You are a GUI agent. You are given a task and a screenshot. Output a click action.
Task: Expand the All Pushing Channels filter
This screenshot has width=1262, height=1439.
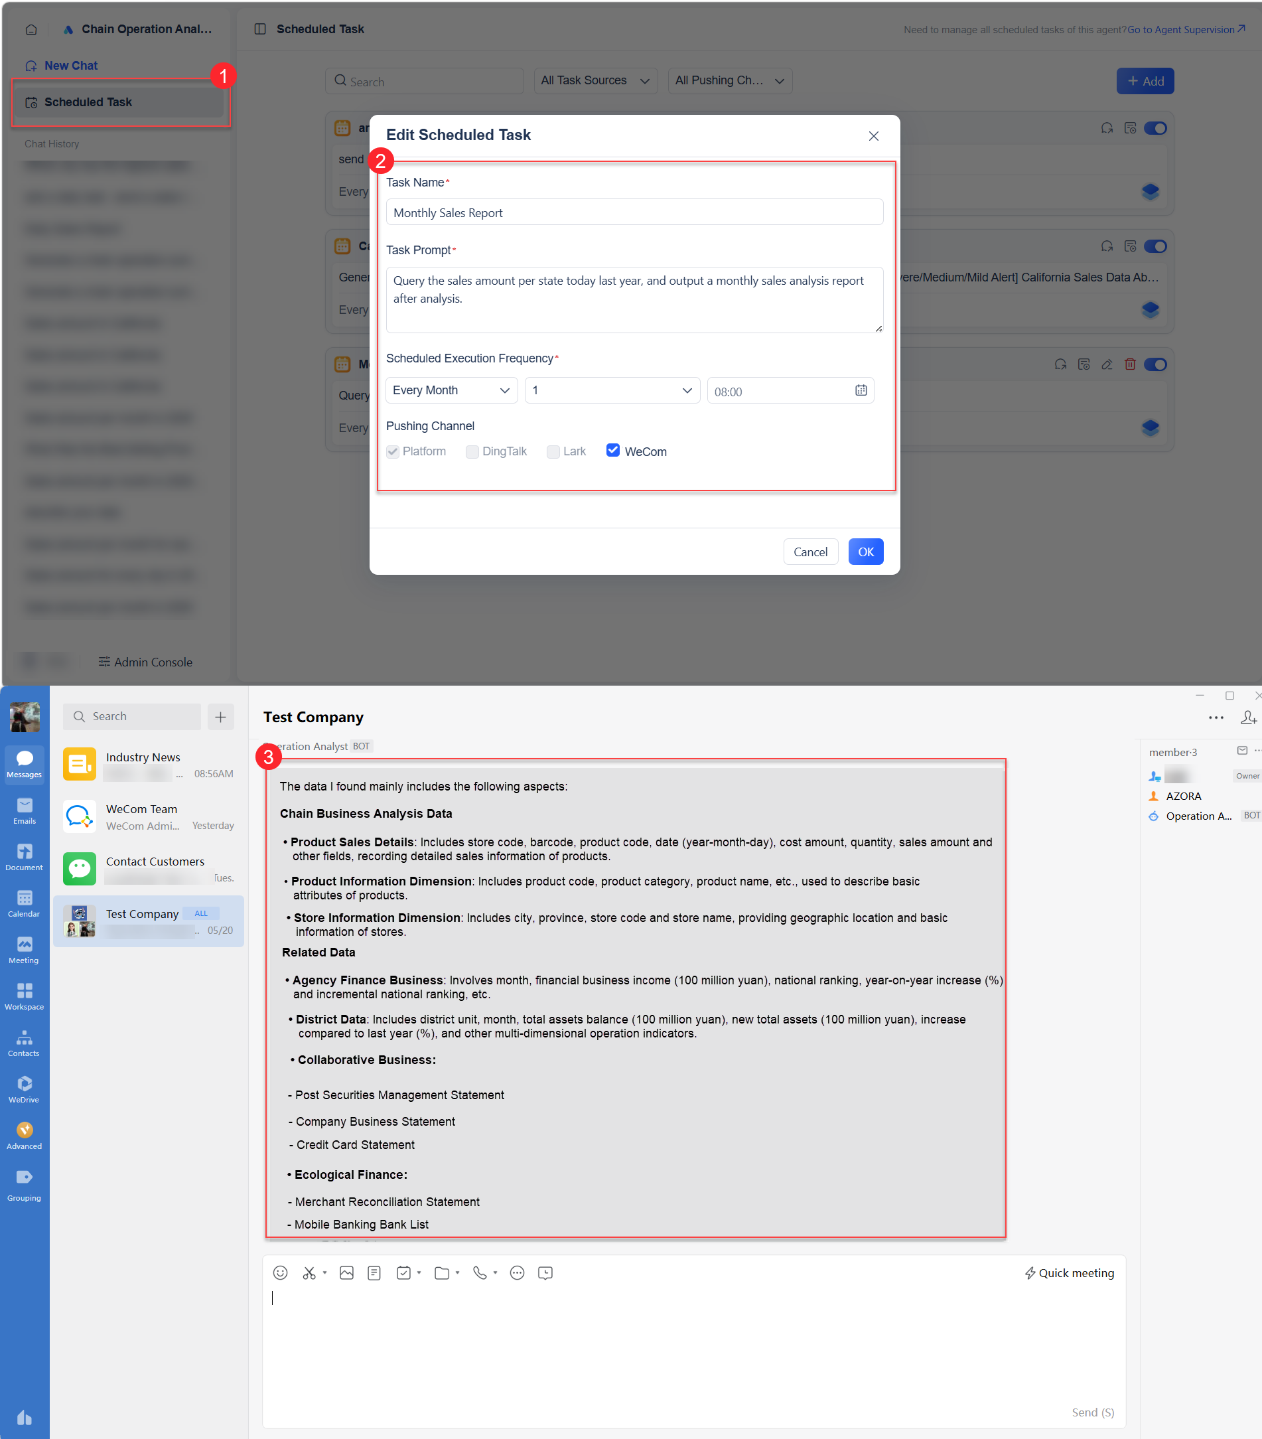coord(730,81)
